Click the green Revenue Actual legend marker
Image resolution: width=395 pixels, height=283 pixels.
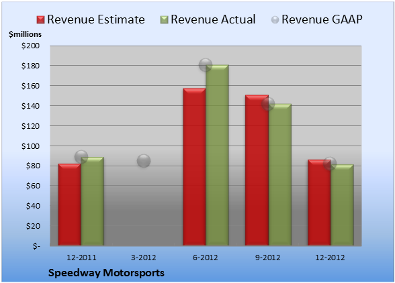click(164, 19)
